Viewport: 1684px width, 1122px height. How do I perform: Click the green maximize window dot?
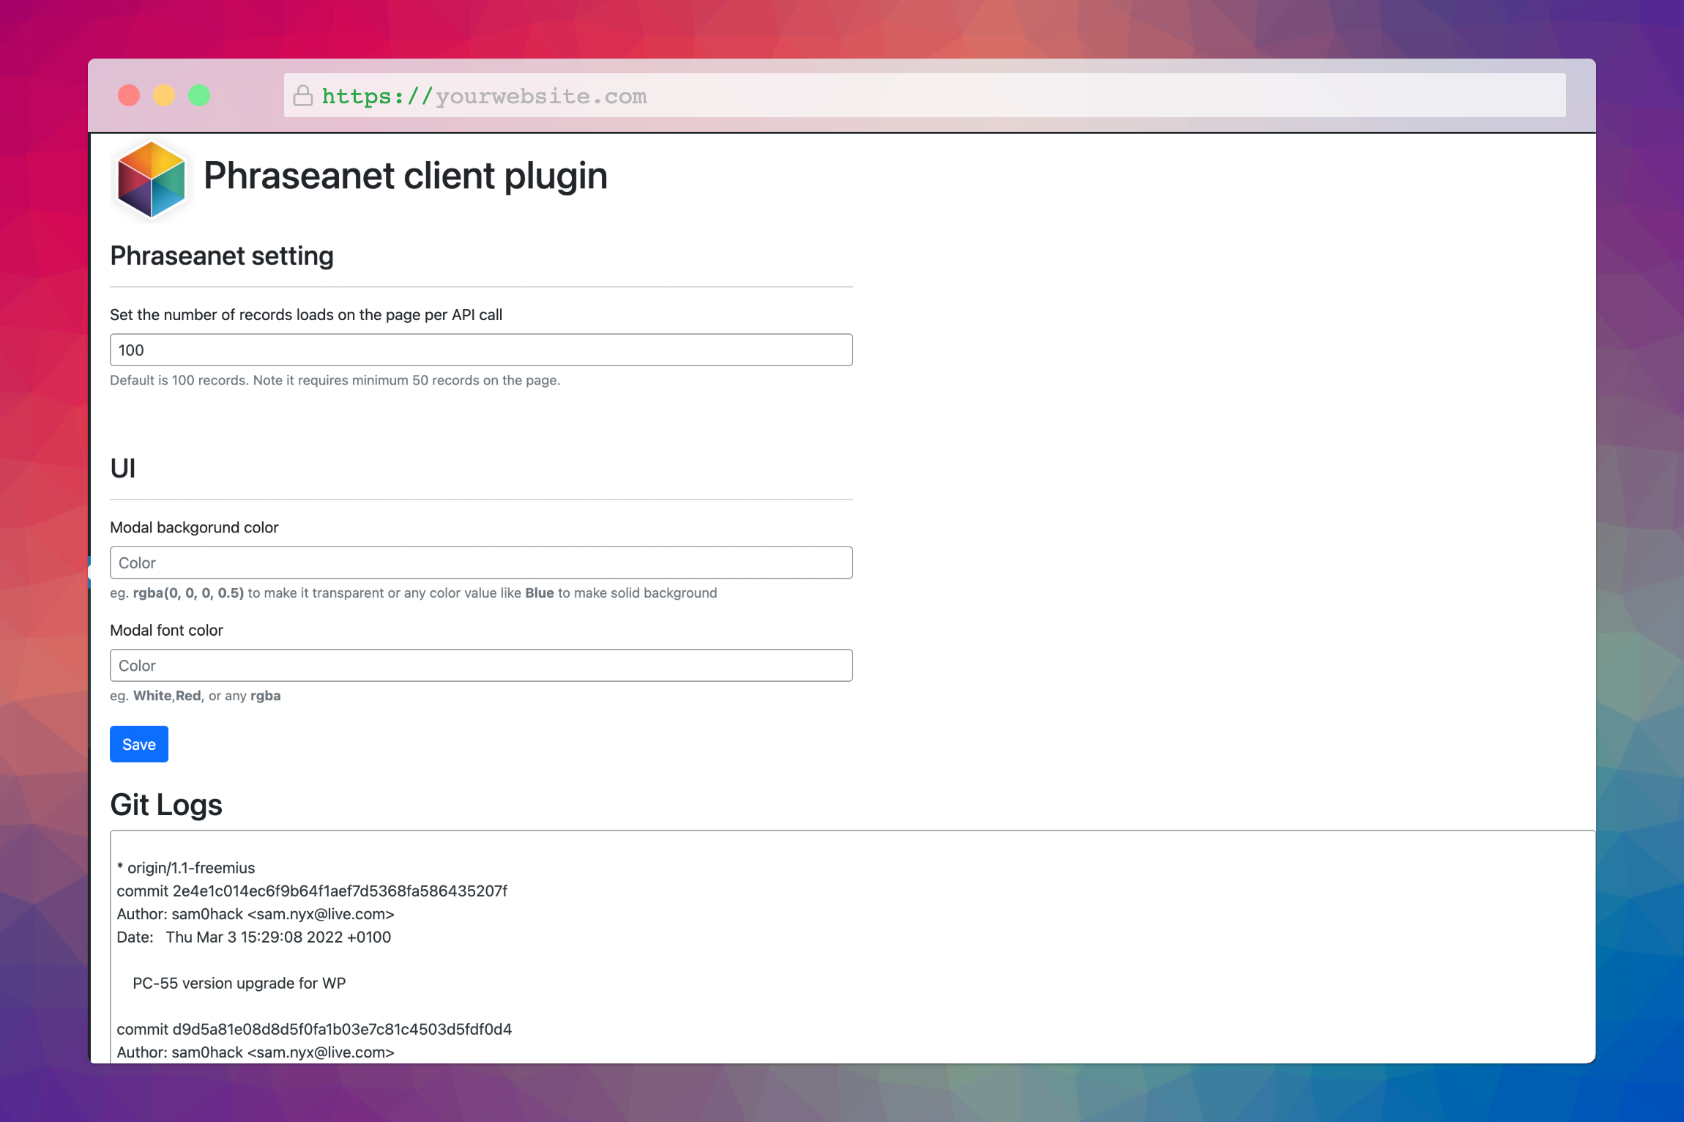199,95
